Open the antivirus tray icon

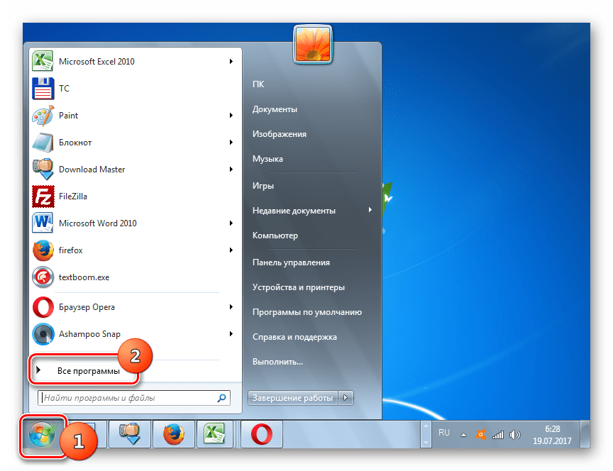pos(480,434)
